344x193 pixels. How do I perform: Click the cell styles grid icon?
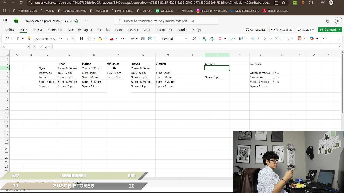[x=231, y=39]
